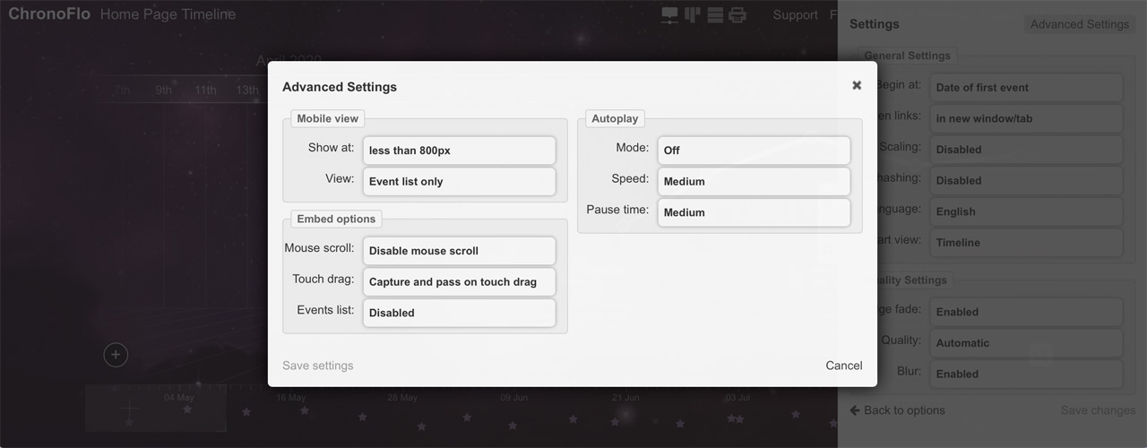This screenshot has width=1147, height=448.
Task: Open the Start view dropdown showing Timeline
Action: point(1026,242)
